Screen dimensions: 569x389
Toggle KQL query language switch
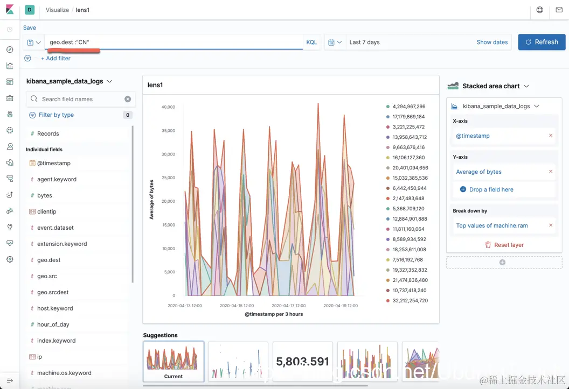coord(311,43)
